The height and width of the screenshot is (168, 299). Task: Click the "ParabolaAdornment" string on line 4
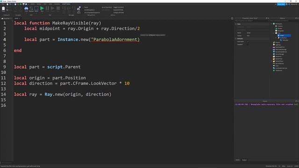tap(115, 39)
